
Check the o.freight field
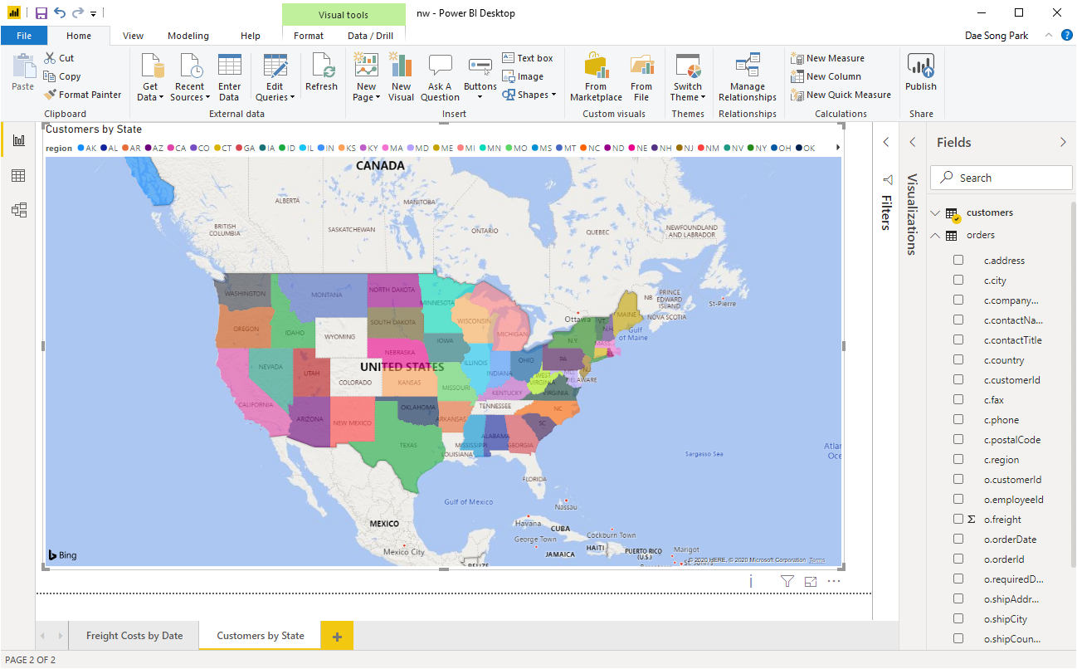[958, 519]
